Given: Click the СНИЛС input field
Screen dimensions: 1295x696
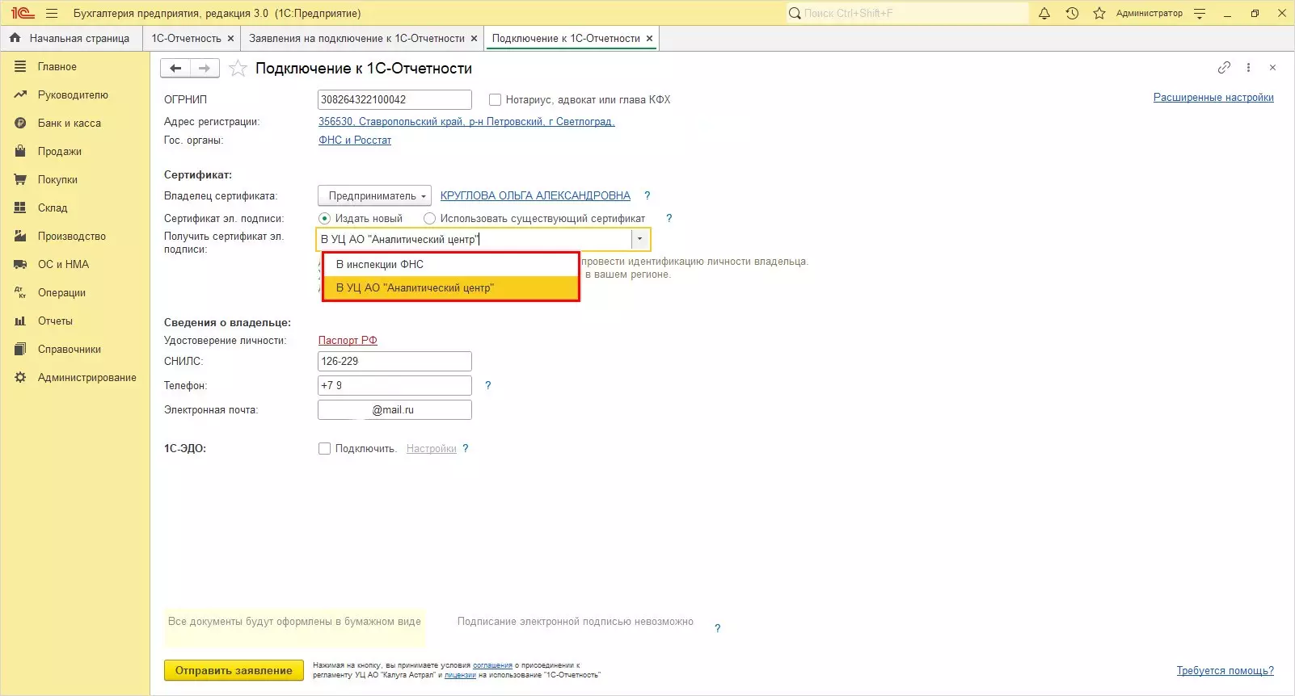Looking at the screenshot, I should tap(394, 361).
